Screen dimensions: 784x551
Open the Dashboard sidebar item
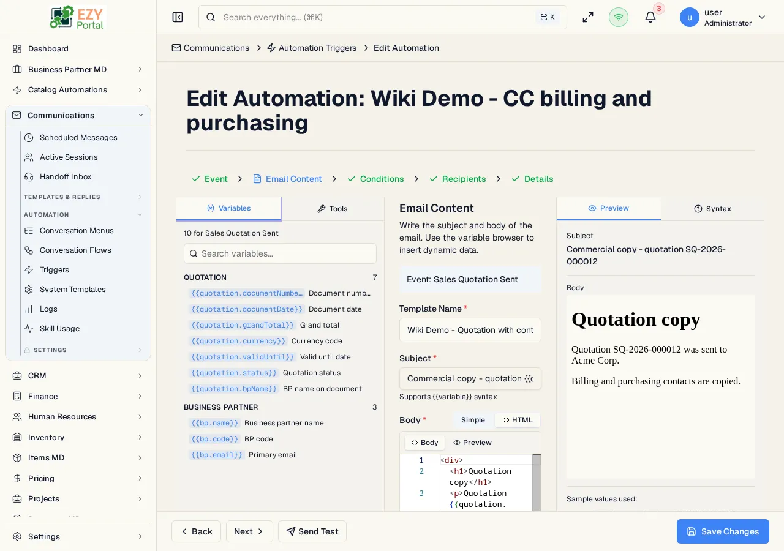78,49
